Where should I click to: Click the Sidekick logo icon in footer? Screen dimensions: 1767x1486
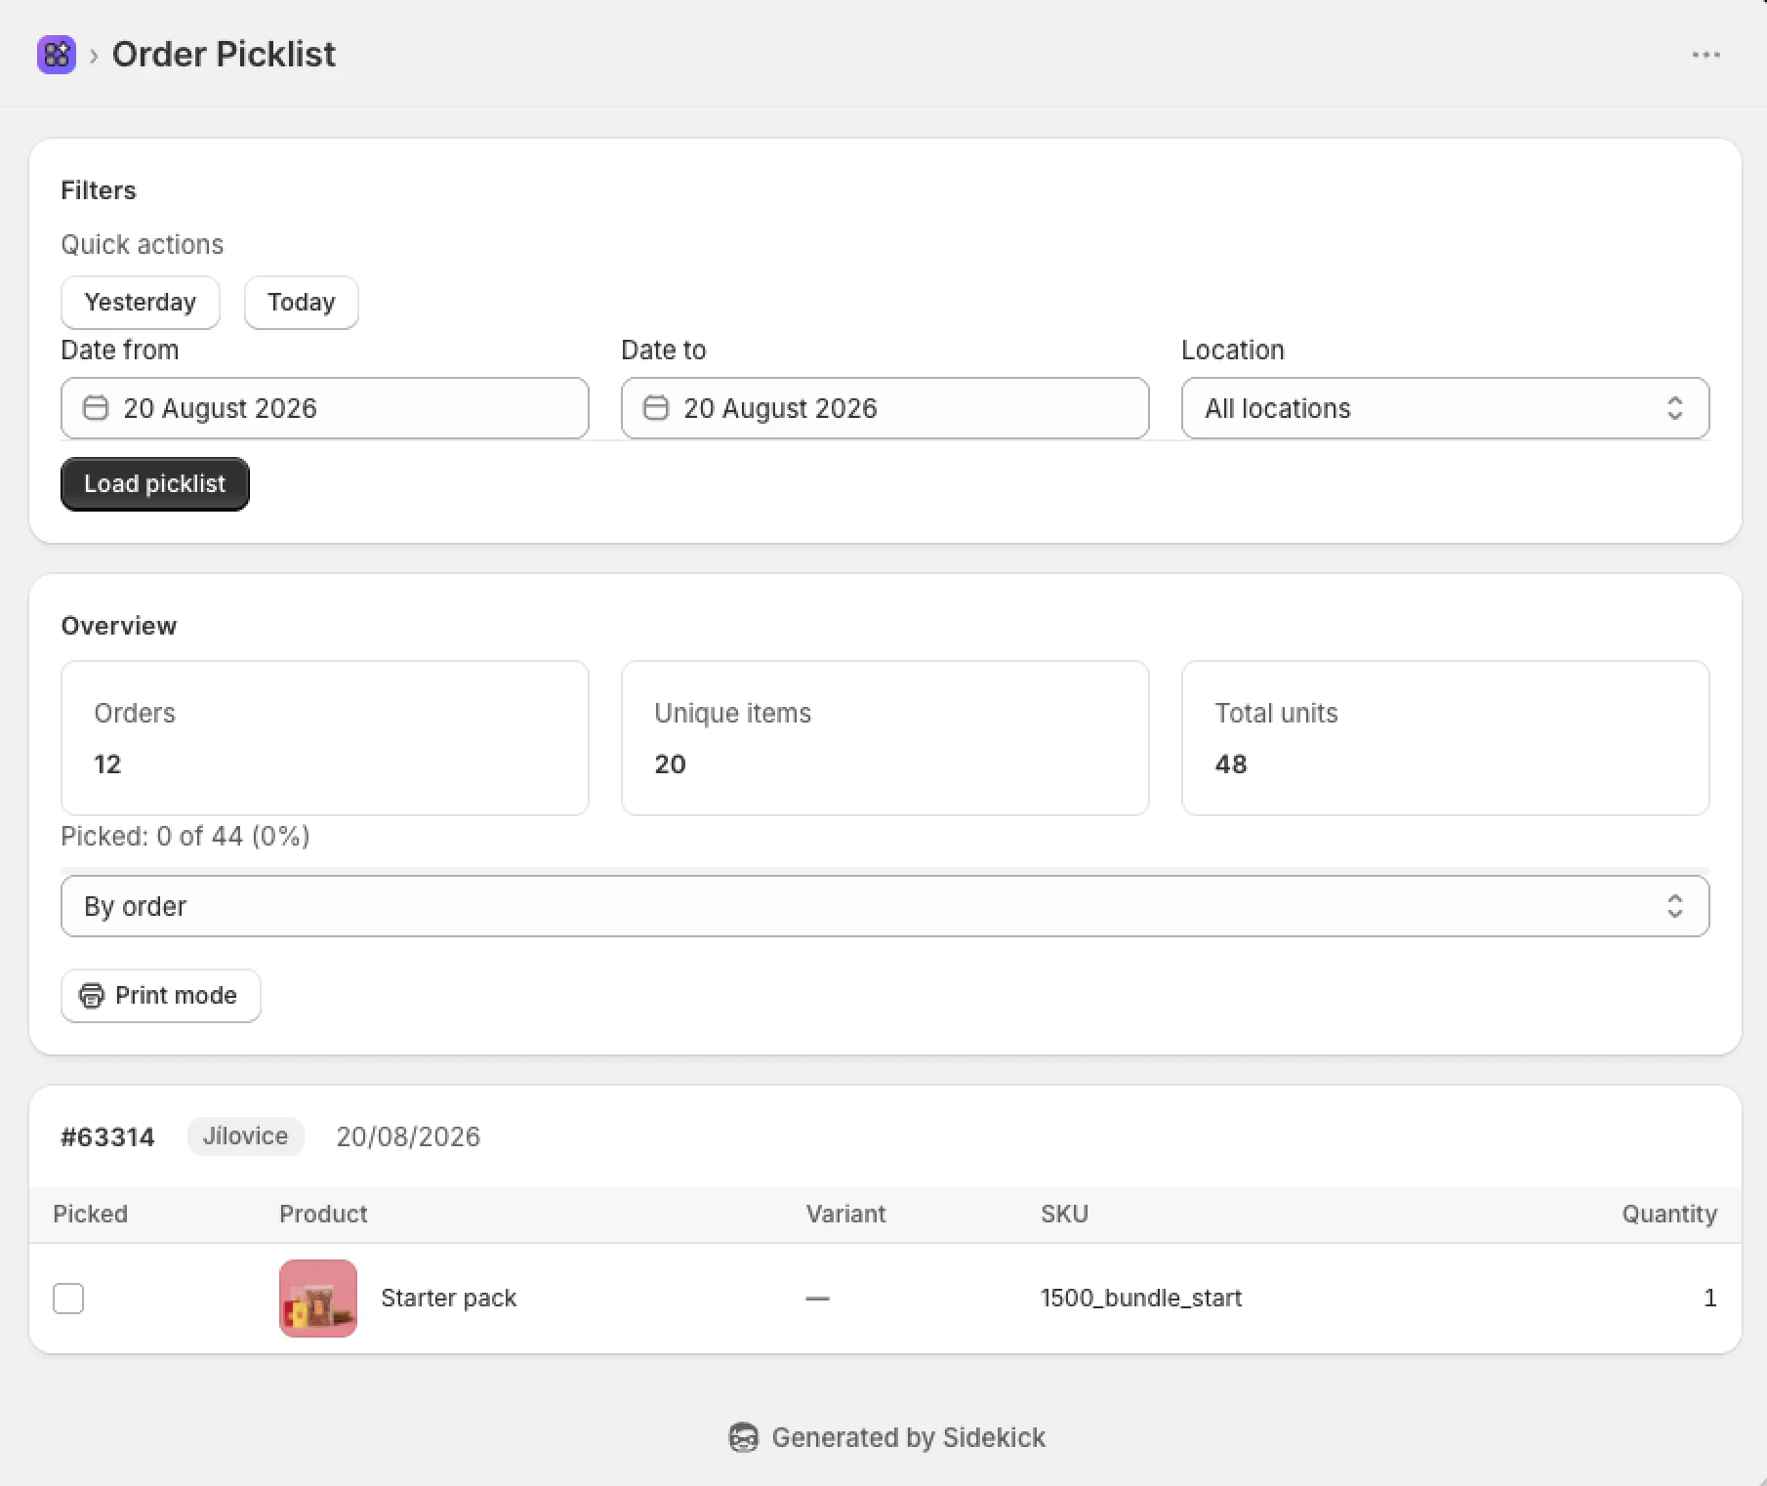[x=744, y=1437]
